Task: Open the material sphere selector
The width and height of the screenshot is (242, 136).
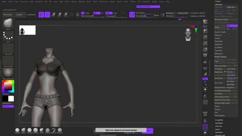Action: coord(8,74)
